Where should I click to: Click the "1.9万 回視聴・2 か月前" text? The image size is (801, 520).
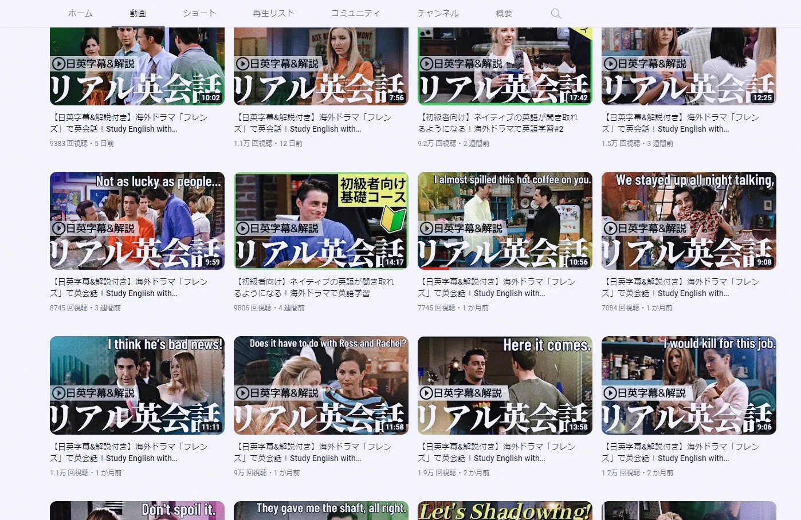click(x=454, y=473)
